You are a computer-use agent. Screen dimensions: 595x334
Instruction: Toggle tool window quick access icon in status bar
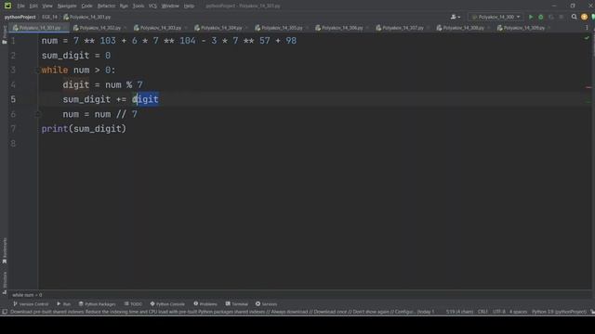click(5, 312)
